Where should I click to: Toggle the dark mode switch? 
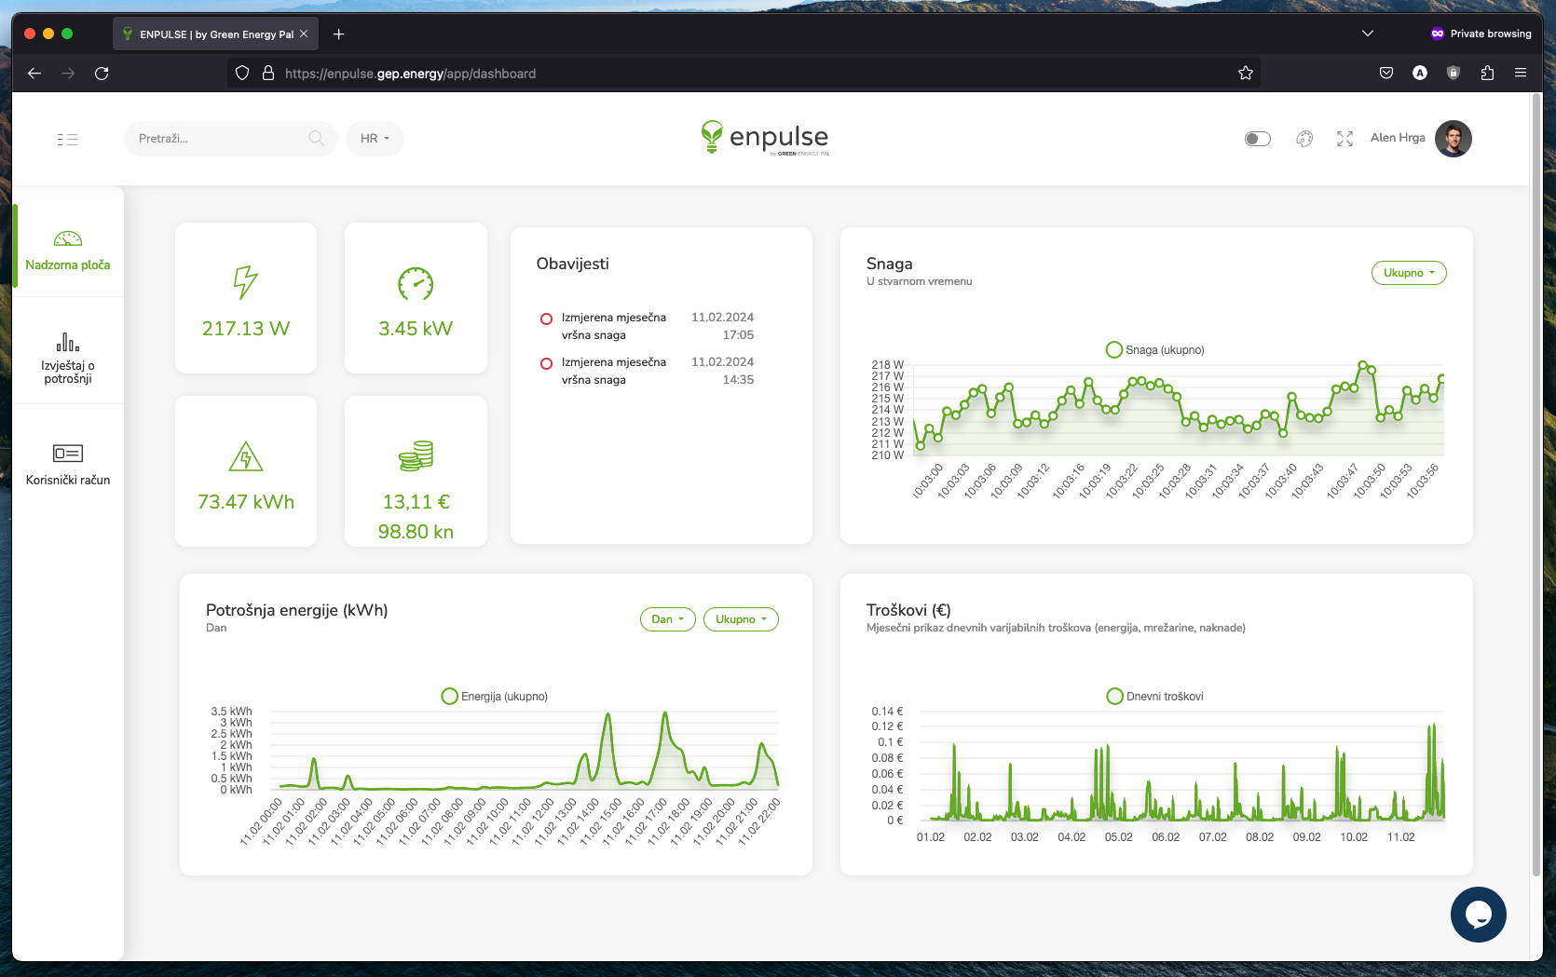point(1257,138)
